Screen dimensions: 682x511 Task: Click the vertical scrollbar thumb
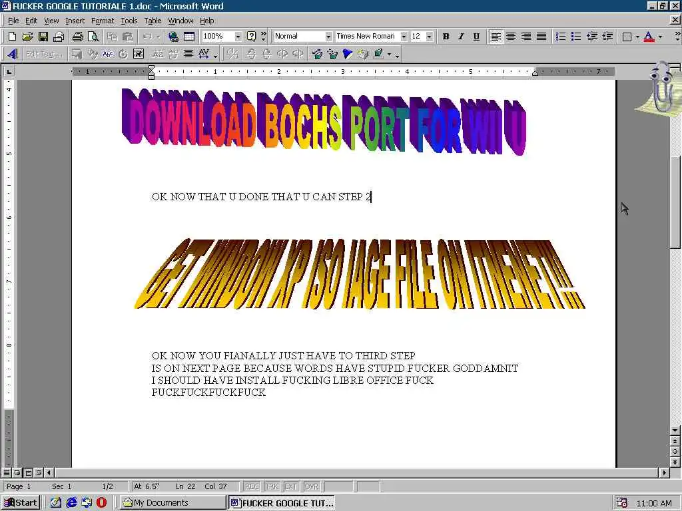click(675, 202)
